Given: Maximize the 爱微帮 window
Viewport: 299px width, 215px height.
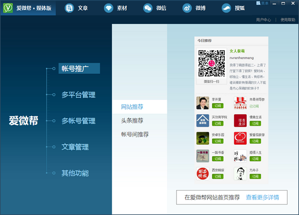Looking at the screenshot, I should 283,3.
